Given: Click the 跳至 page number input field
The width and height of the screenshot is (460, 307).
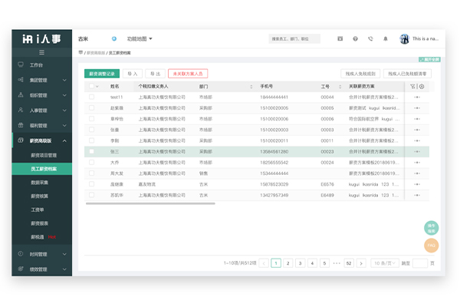Looking at the screenshot, I should pos(419,263).
